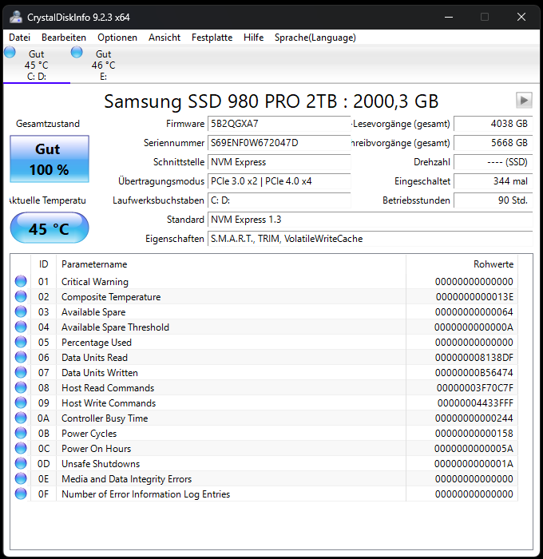Click raw value 000000000013E
Screen dimensions: 543x559
click(474, 297)
